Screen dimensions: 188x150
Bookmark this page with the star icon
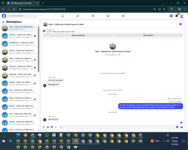click(164, 9)
